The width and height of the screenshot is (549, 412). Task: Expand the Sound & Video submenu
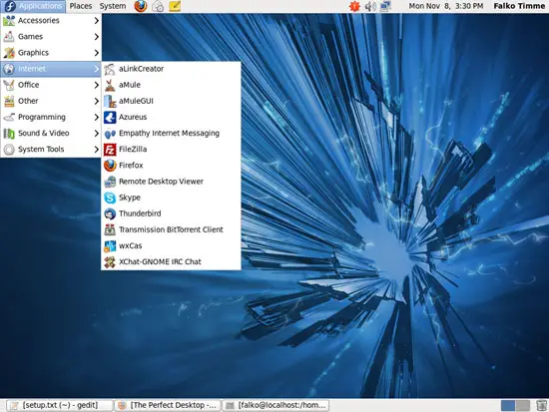point(51,133)
